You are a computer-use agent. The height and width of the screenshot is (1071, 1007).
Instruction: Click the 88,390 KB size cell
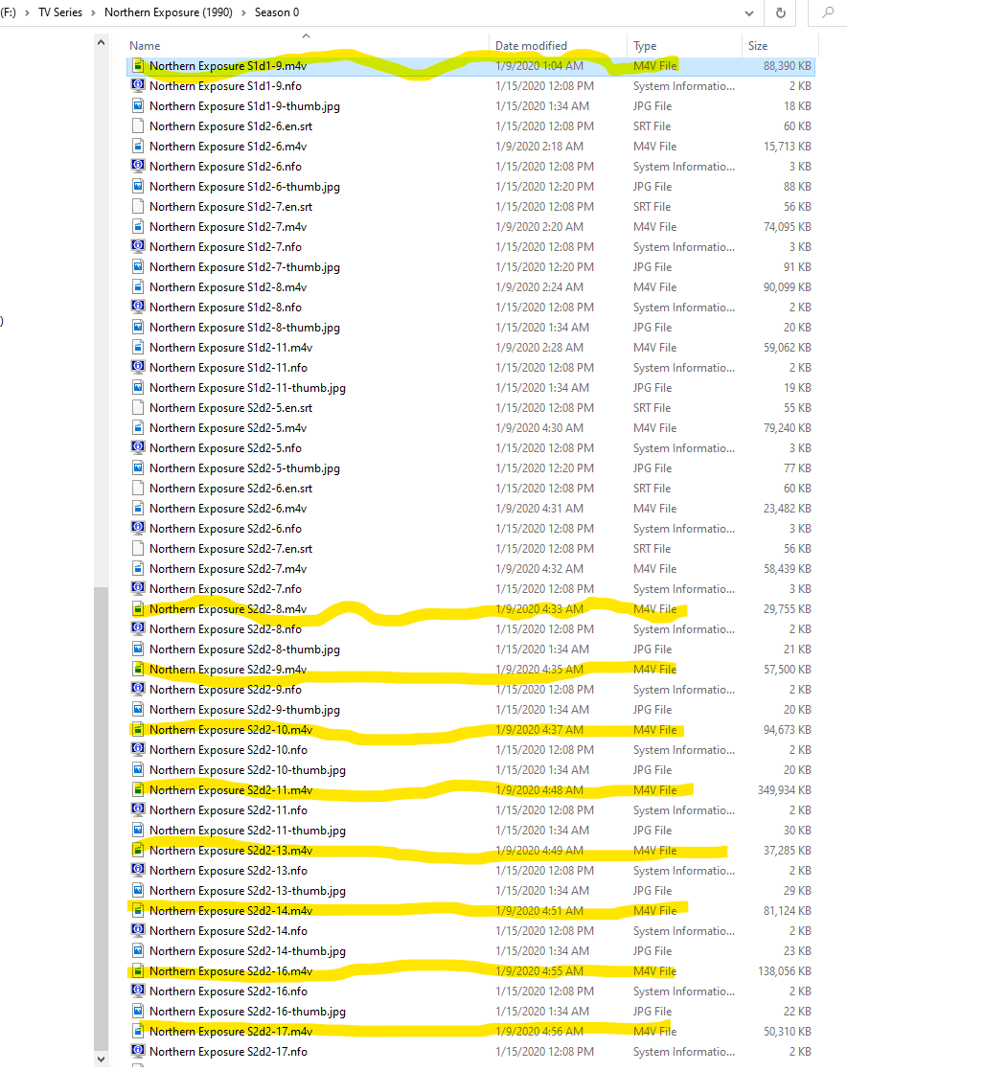pyautogui.click(x=787, y=65)
